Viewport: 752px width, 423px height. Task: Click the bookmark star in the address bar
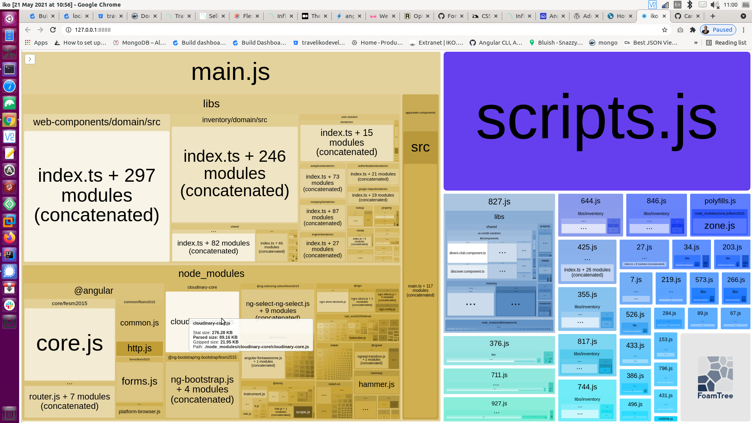point(665,30)
